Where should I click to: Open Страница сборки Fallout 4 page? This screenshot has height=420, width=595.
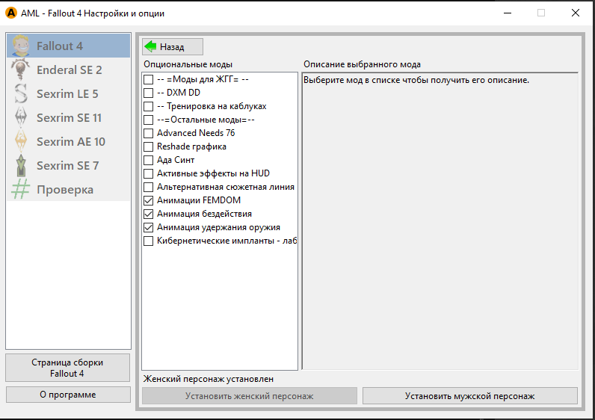pos(67,368)
